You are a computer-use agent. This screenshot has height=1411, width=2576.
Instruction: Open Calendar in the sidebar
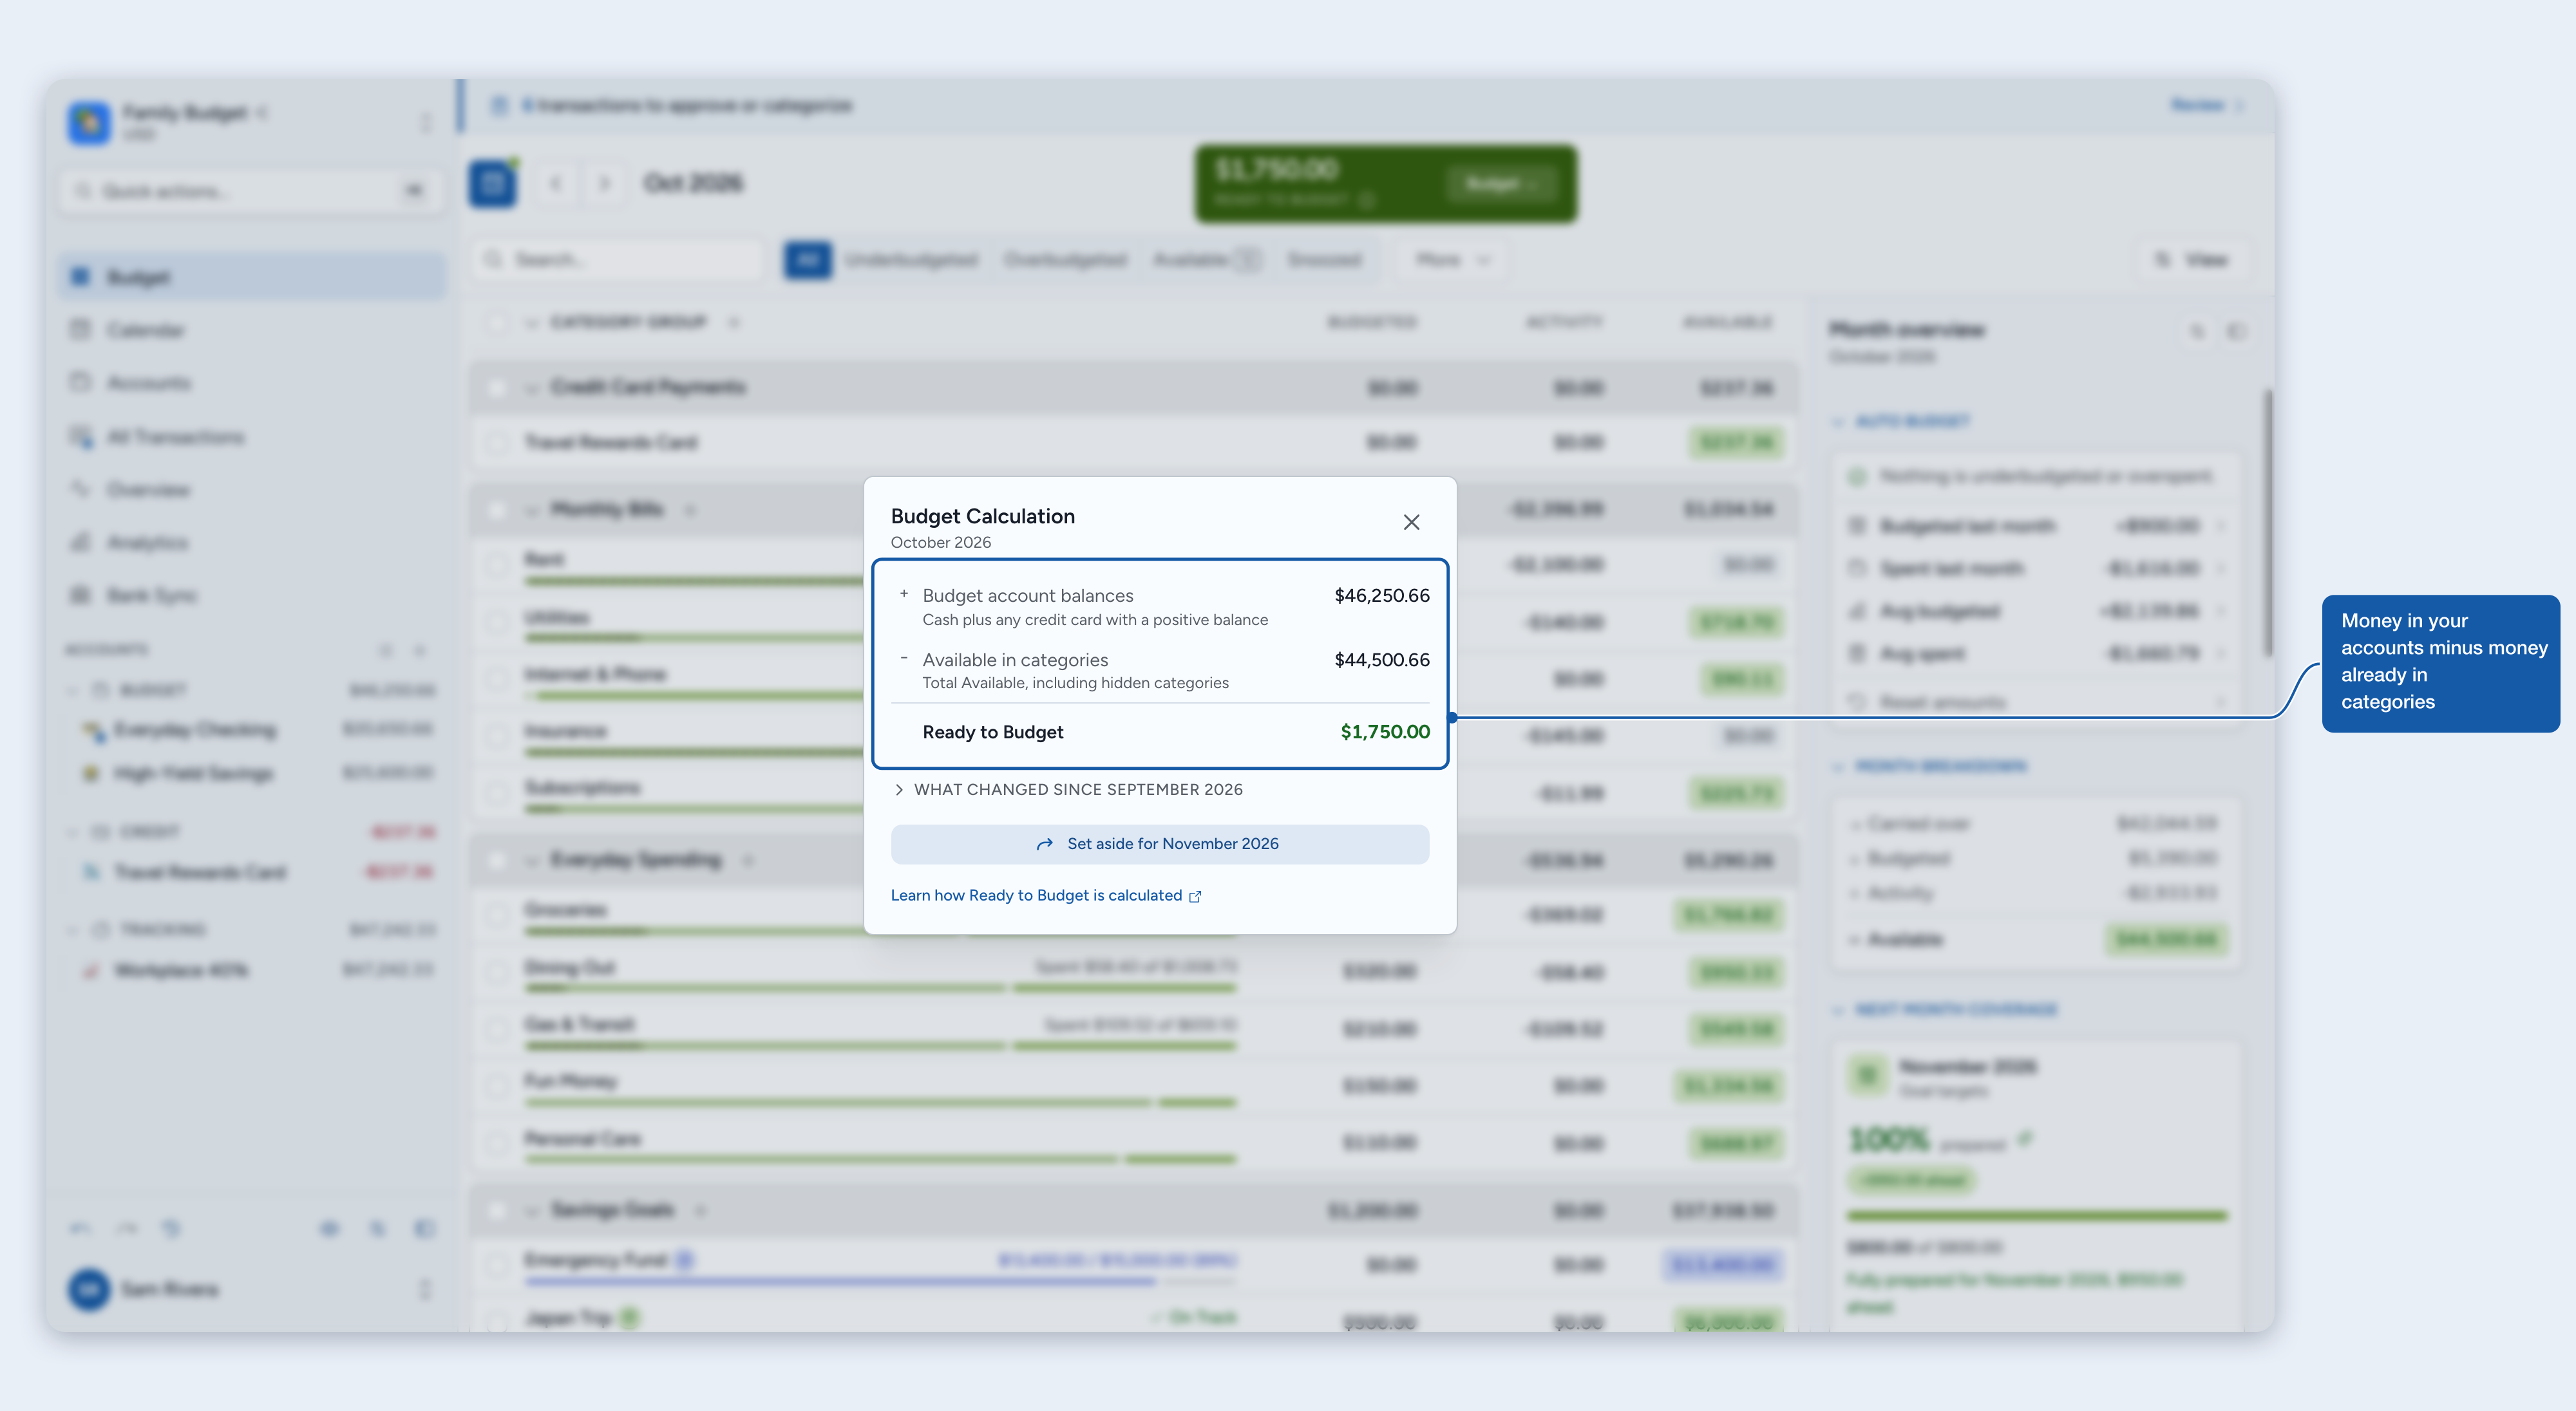click(x=252, y=330)
